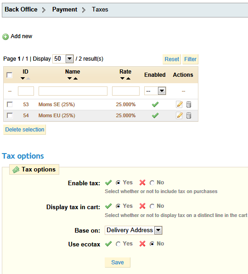
Task: Open the Display 50 results dropdown
Action: coord(63,59)
